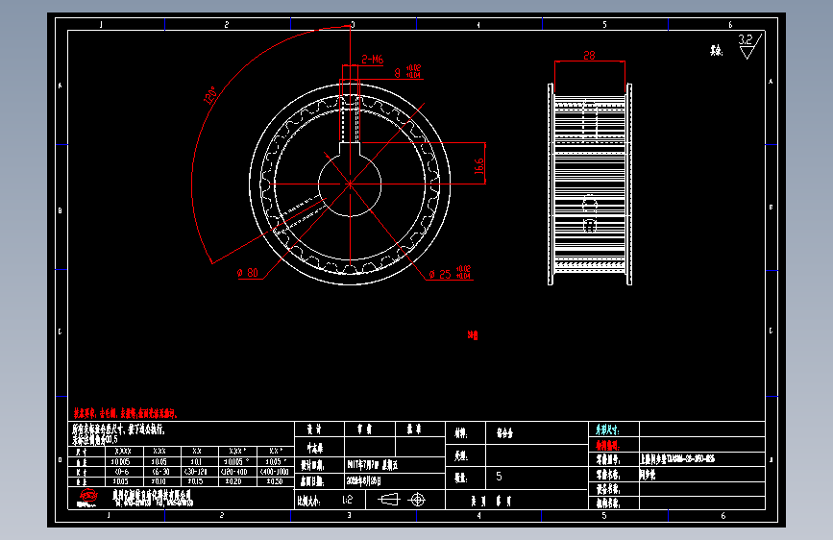Click the 3.2 surface roughness symbol

[749, 46]
